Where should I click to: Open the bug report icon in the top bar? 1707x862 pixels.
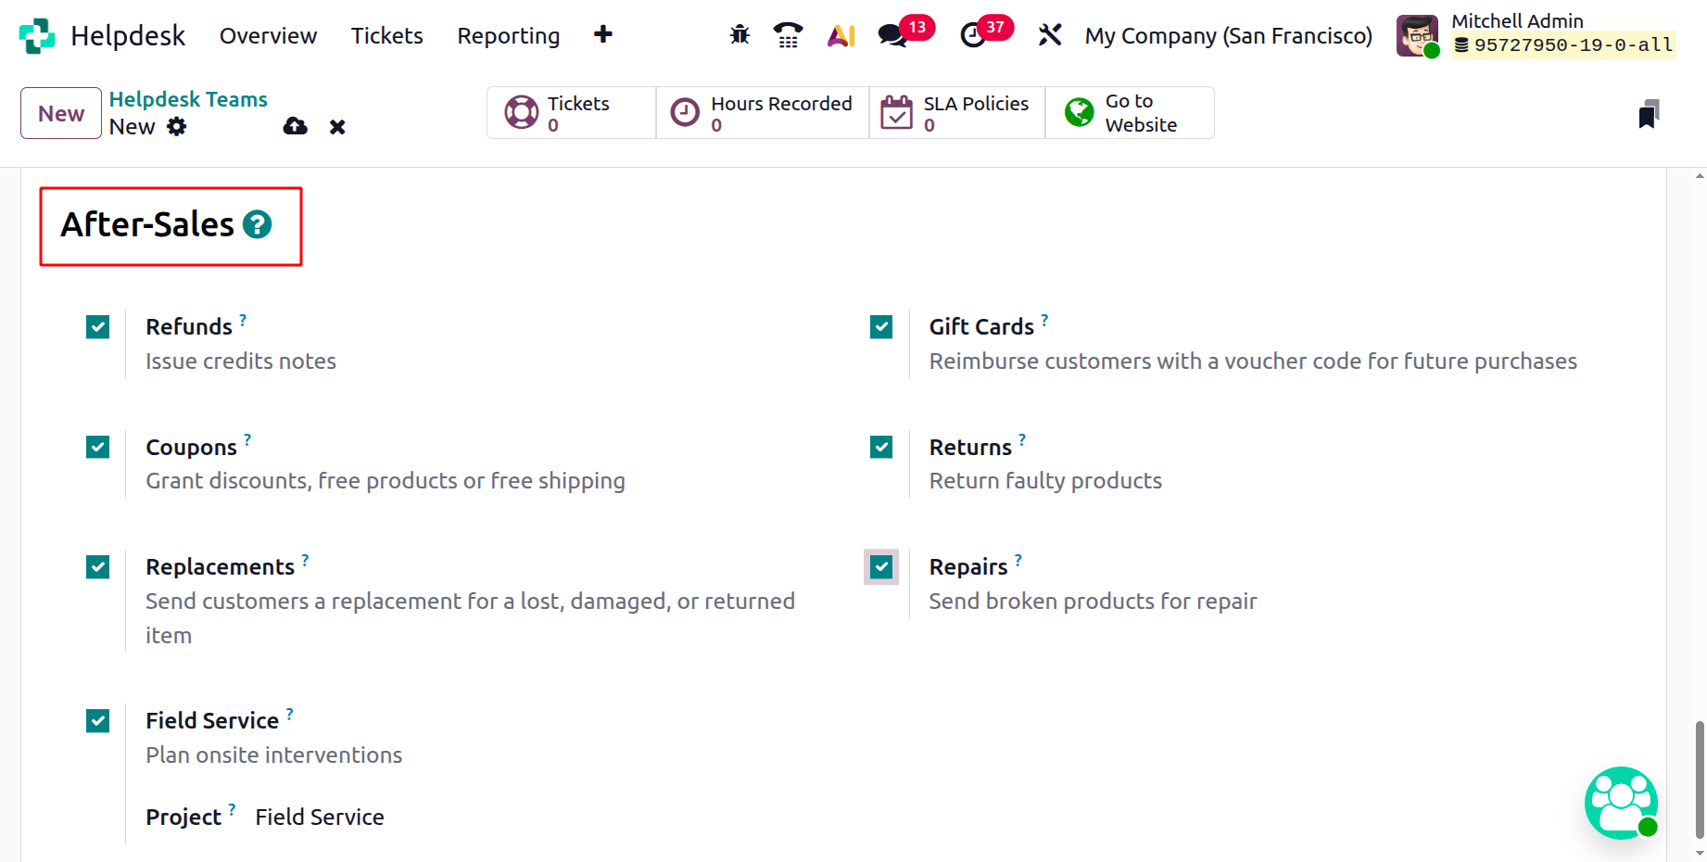pyautogui.click(x=739, y=33)
